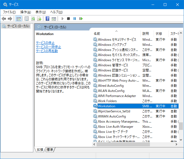184x159 pixels.
Task: Click the horizontal scrollbar right arrow
Action: (x=175, y=144)
